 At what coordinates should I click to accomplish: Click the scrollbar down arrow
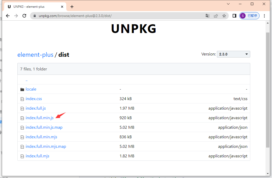(x=268, y=174)
